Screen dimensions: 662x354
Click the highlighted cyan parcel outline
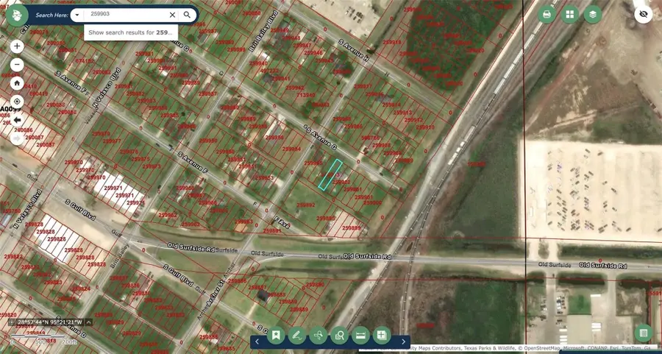click(330, 174)
